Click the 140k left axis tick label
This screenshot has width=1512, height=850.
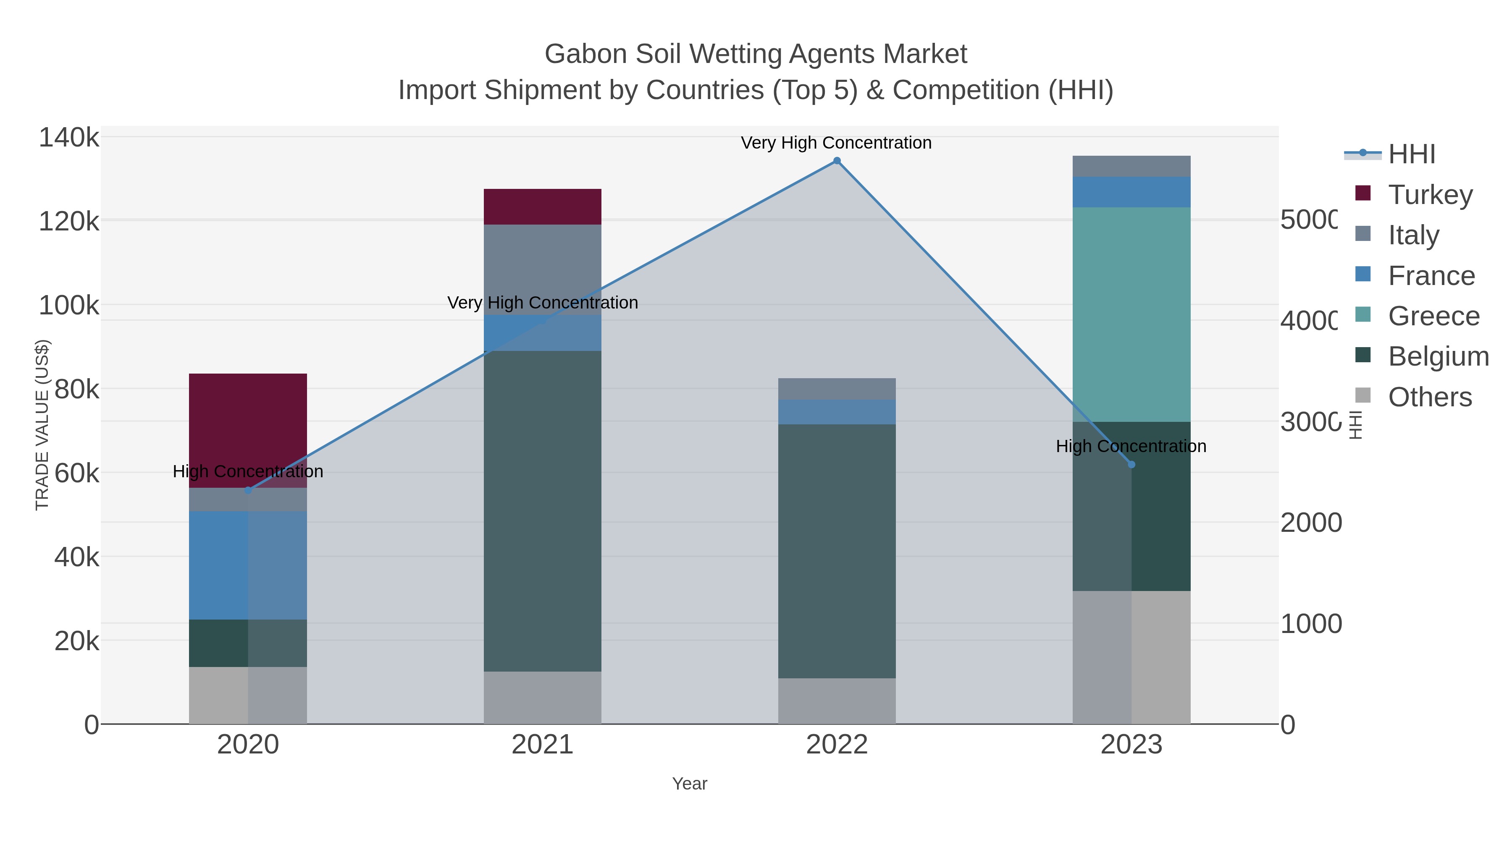(69, 138)
